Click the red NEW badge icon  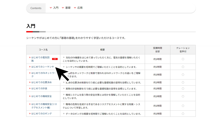click(55, 59)
